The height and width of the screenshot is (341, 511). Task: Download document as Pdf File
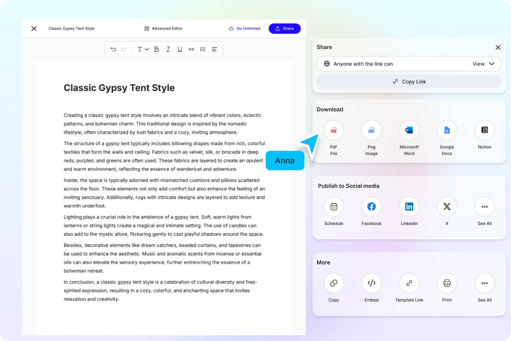(334, 130)
